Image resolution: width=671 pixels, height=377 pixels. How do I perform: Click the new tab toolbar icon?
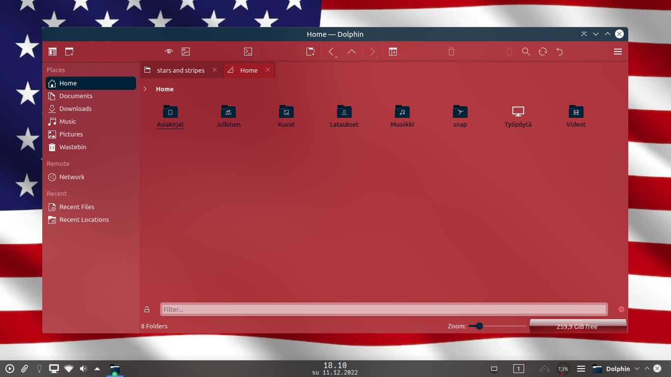(x=310, y=52)
